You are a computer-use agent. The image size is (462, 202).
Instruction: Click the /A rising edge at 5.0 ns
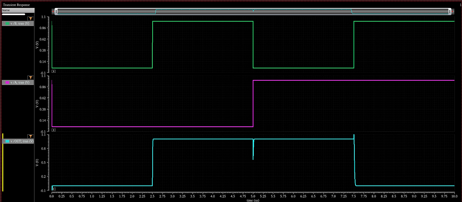[253, 103]
